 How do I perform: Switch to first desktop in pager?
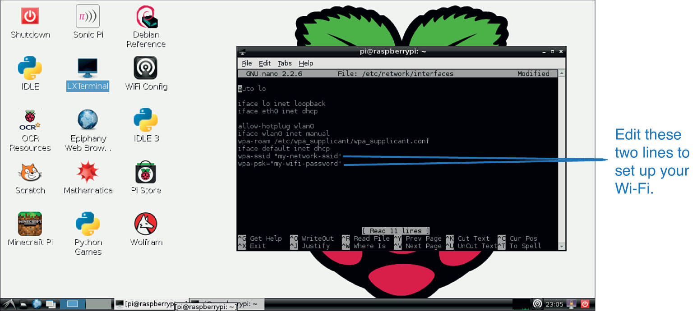tap(73, 304)
